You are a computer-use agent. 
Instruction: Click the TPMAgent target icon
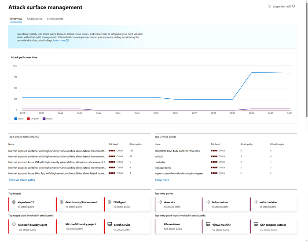click(110, 202)
